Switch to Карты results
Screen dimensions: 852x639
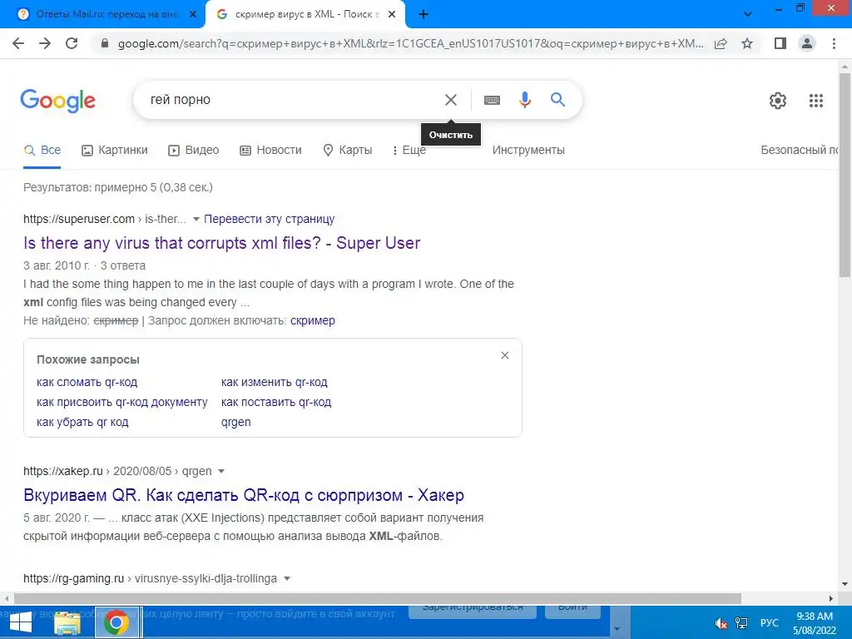[x=348, y=151]
